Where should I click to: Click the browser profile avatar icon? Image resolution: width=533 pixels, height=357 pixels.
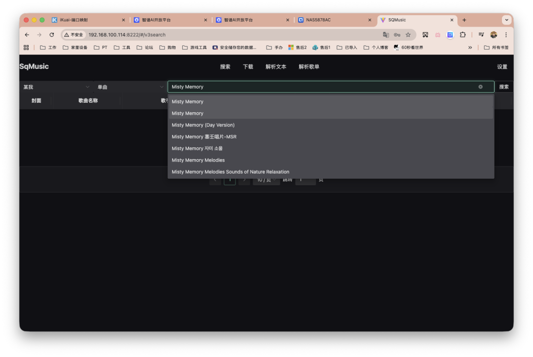(493, 34)
